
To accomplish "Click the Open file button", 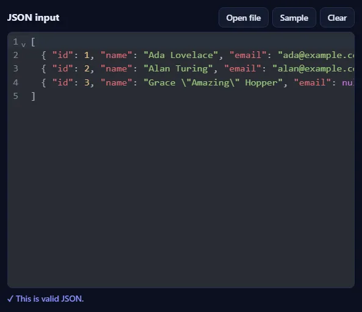I will pyautogui.click(x=244, y=18).
